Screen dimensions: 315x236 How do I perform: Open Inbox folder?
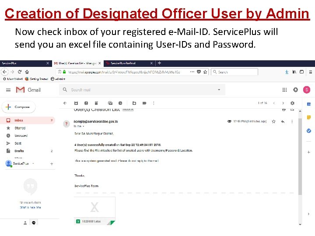tap(28, 120)
